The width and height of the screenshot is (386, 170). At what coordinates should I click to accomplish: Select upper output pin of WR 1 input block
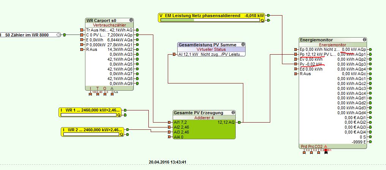click(125, 110)
